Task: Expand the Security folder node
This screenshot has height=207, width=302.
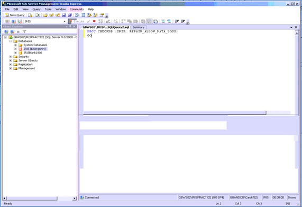Action: point(11,57)
